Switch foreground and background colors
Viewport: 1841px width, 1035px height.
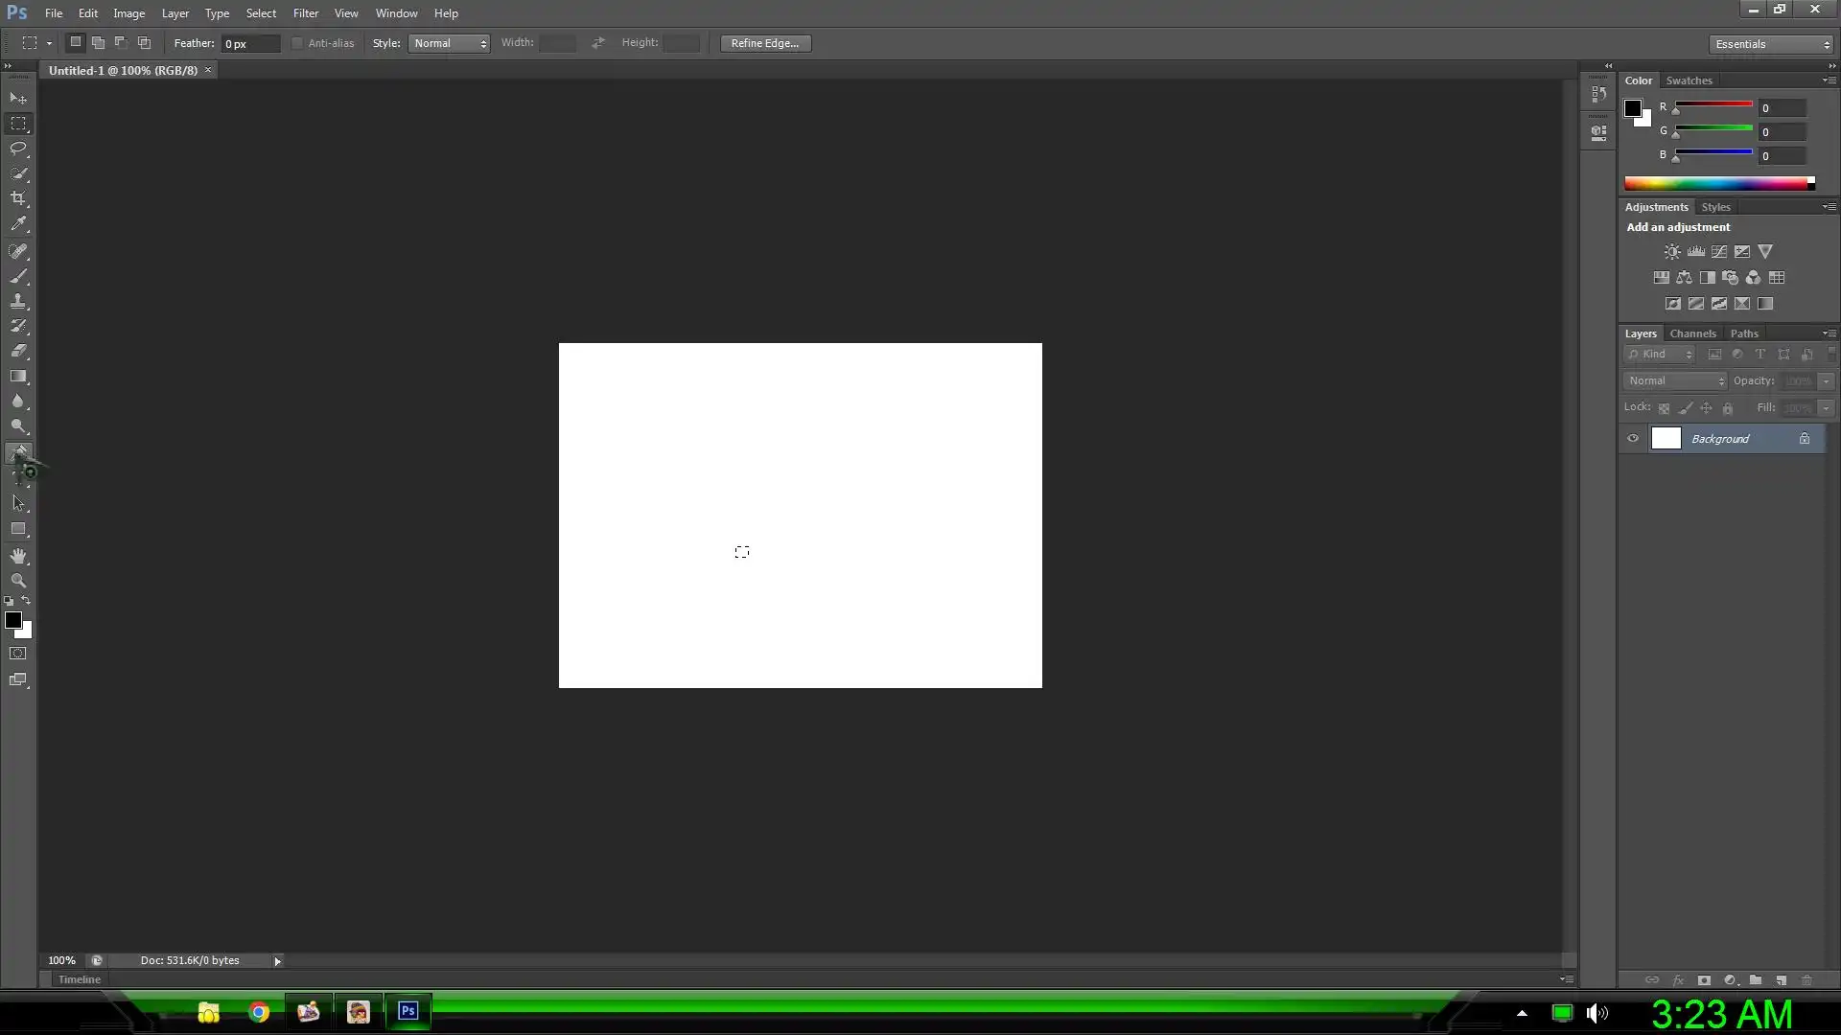pyautogui.click(x=26, y=601)
